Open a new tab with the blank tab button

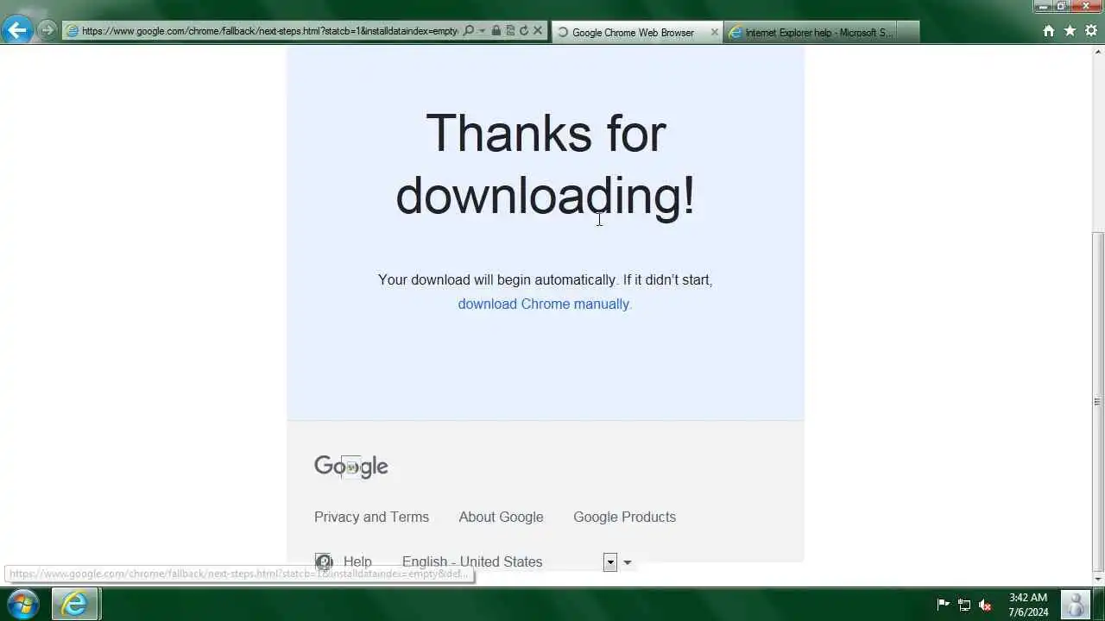click(x=908, y=33)
